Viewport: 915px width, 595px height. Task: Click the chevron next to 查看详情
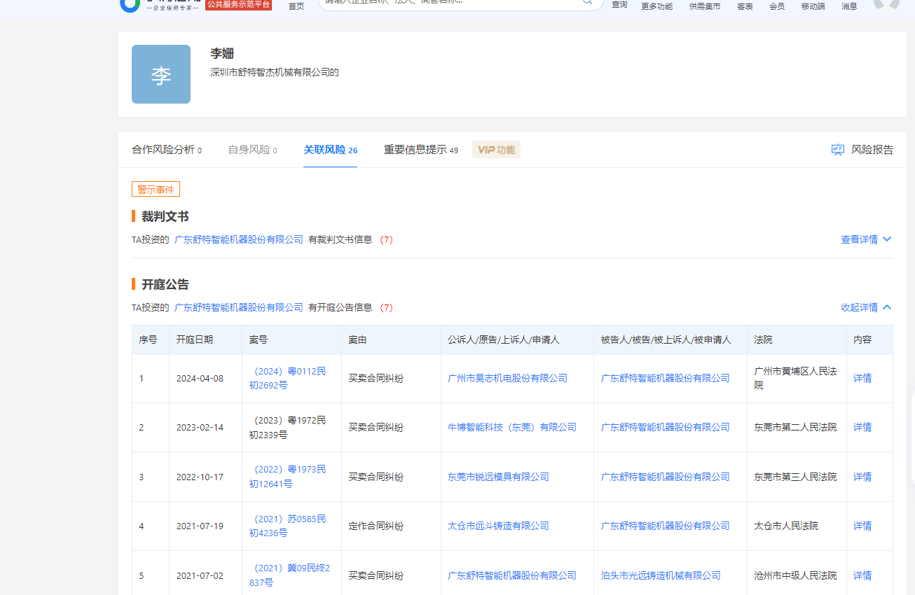pos(887,239)
